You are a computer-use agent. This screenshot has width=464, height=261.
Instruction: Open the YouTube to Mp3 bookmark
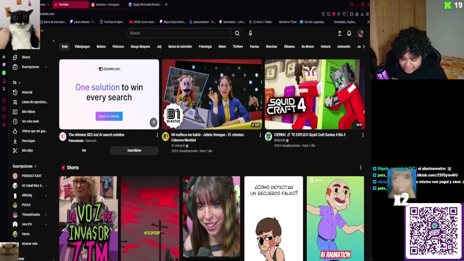[x=111, y=22]
